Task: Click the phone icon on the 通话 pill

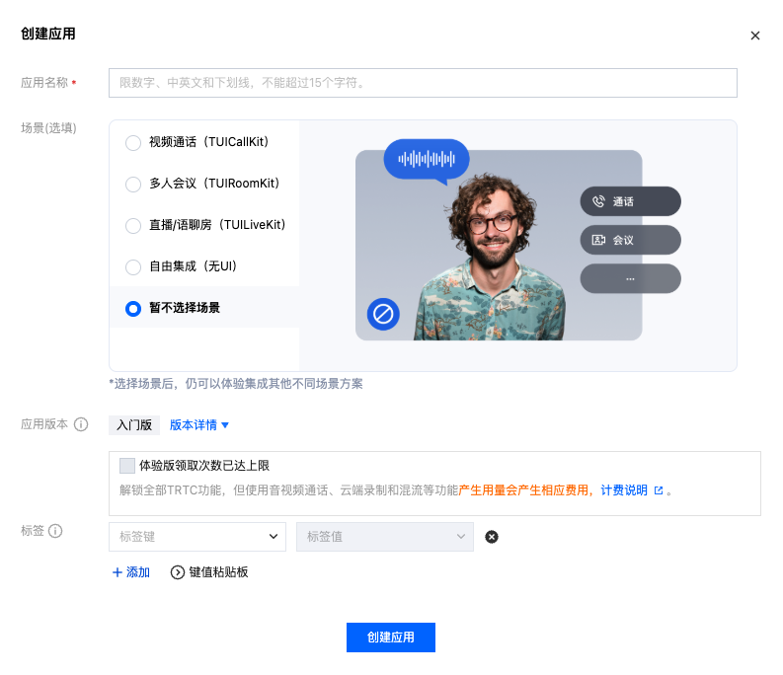Action: point(598,201)
